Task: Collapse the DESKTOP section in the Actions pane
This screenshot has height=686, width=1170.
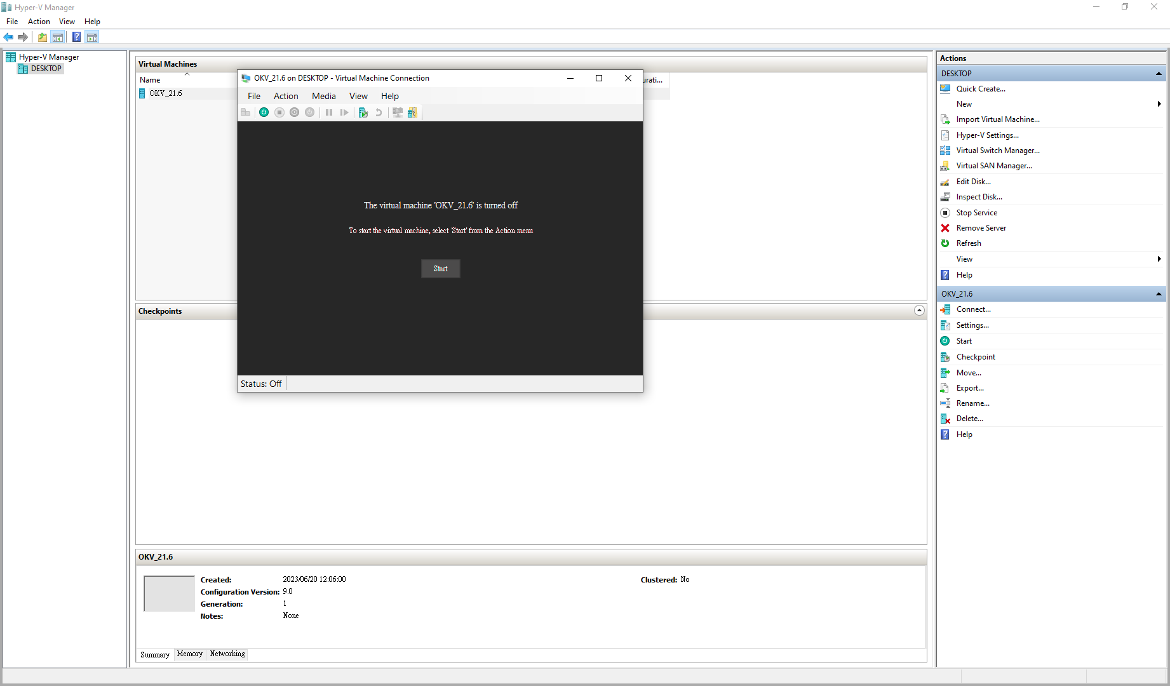Action: click(1159, 73)
